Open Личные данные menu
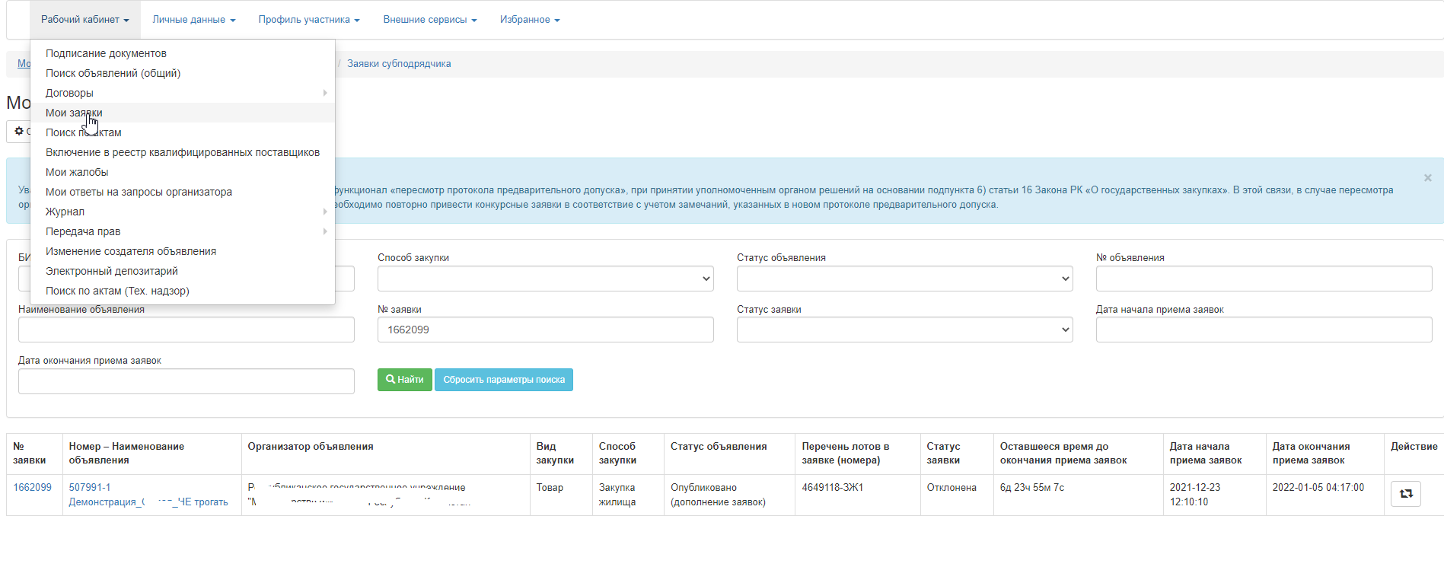The image size is (1444, 586). coord(193,20)
